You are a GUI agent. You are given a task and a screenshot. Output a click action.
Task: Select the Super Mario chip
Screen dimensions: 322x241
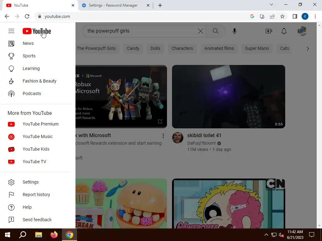point(257,48)
